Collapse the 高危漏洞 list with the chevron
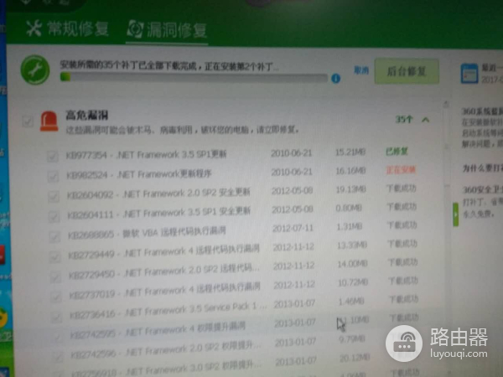503x377 pixels. tap(426, 120)
